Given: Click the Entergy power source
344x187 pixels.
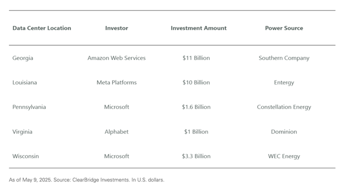Looking at the screenshot, I should pyautogui.click(x=284, y=83).
